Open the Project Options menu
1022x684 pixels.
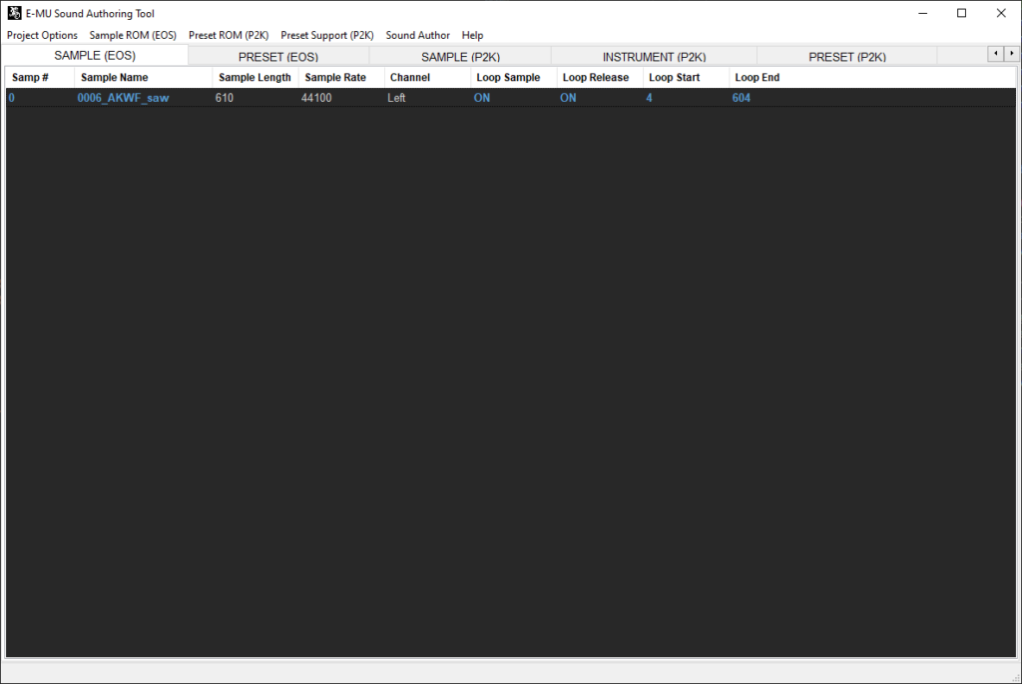click(x=42, y=35)
